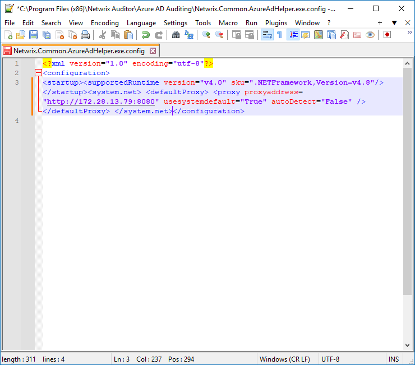The image size is (415, 365).
Task: Open the Settings menu
Action: [x=175, y=23]
